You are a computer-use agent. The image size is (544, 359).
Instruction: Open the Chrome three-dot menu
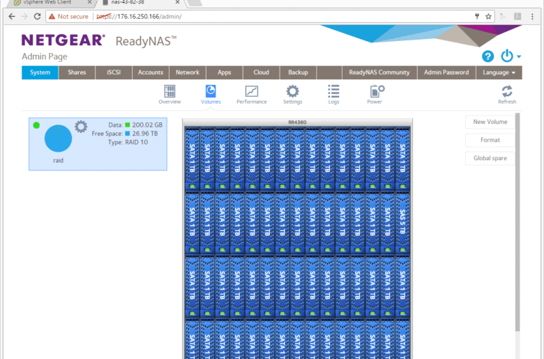[x=532, y=16]
